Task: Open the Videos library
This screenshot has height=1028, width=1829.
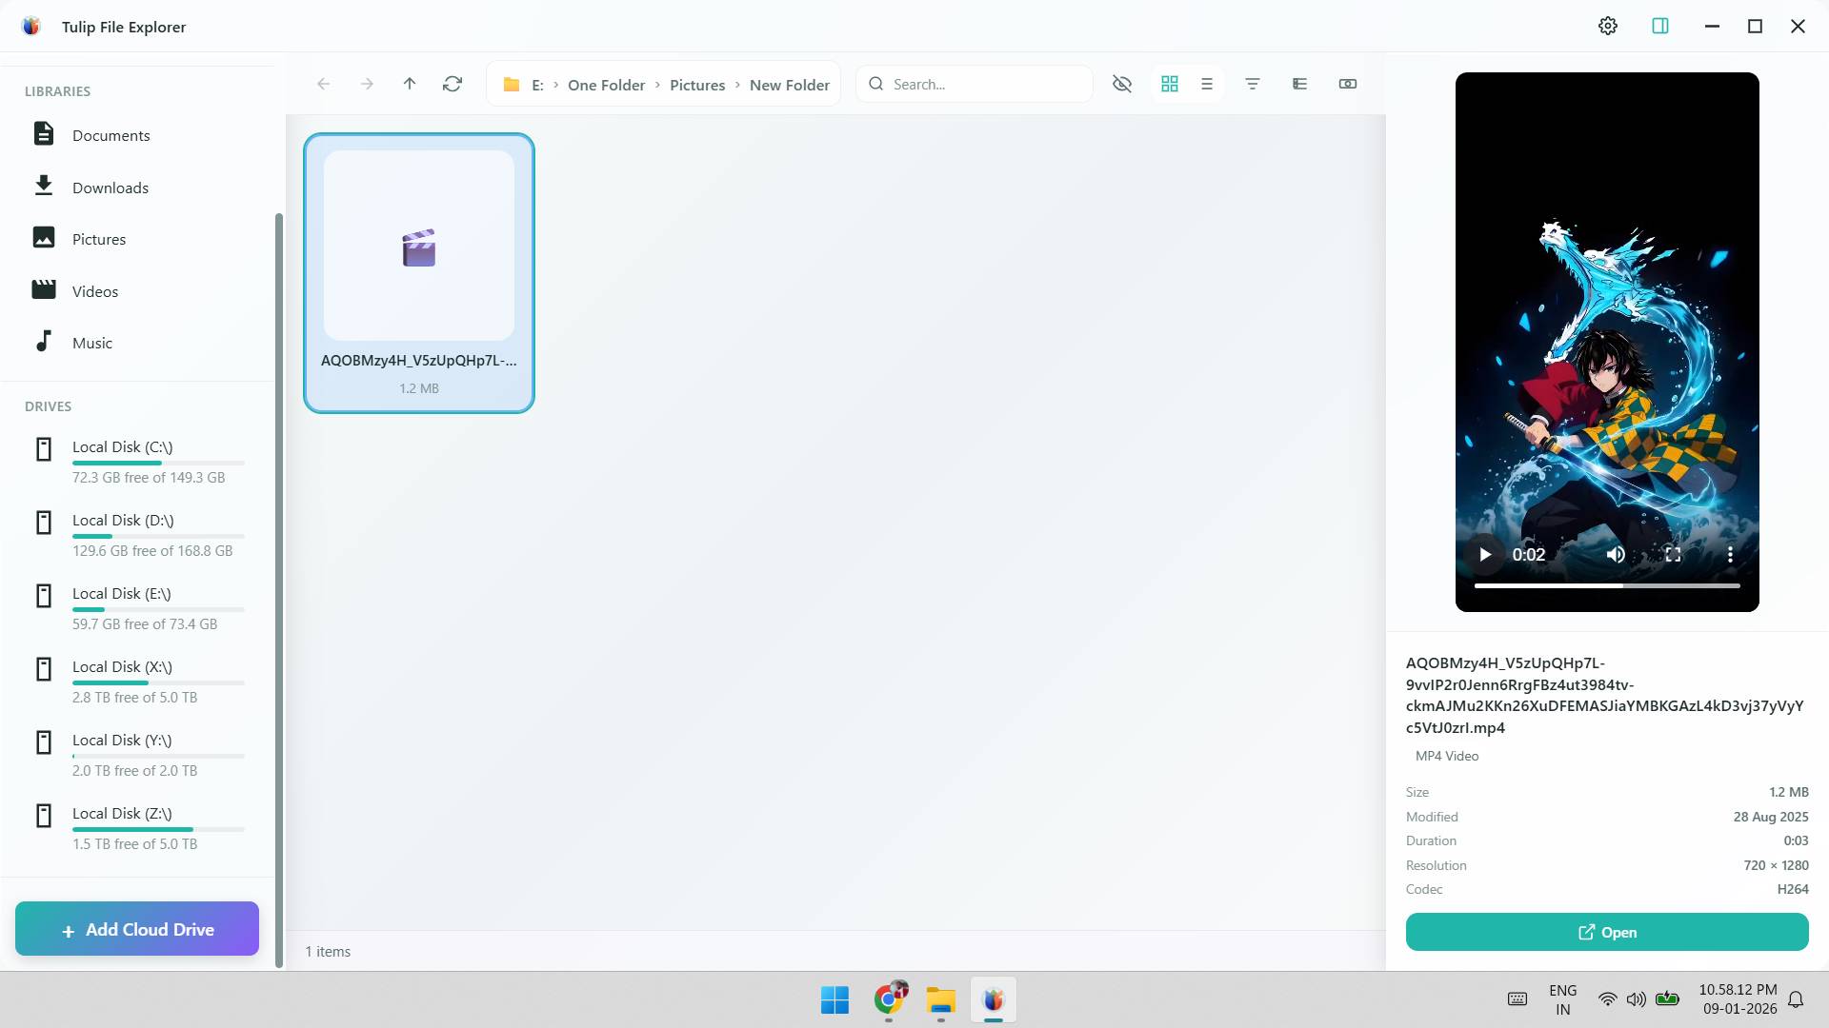Action: pyautogui.click(x=96, y=290)
